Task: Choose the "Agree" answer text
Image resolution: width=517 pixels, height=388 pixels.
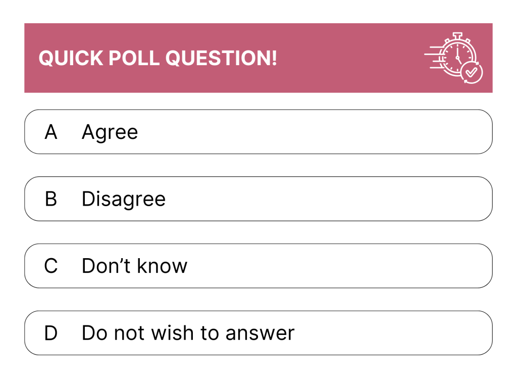Action: (x=110, y=132)
